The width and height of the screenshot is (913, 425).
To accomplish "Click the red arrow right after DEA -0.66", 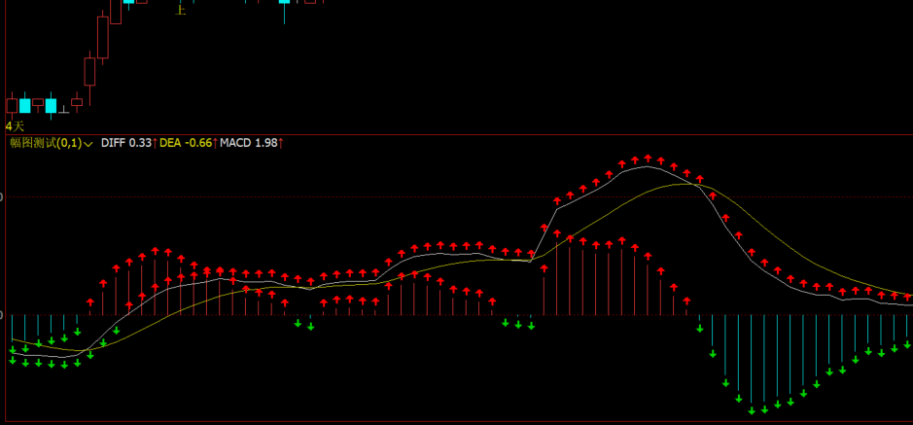I will (216, 143).
